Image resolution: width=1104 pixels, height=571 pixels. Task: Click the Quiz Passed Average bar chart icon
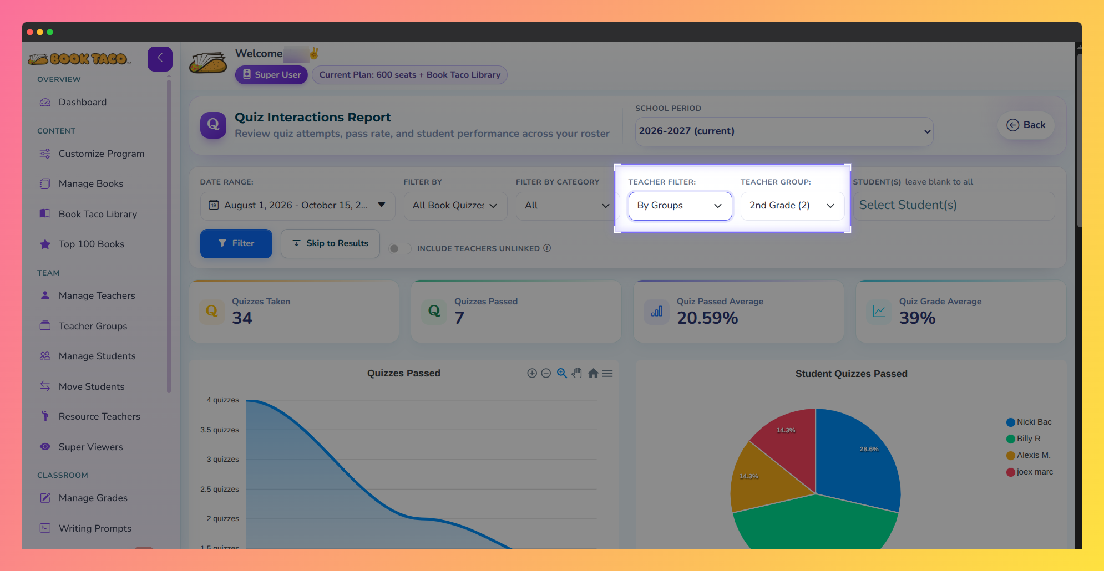656,311
